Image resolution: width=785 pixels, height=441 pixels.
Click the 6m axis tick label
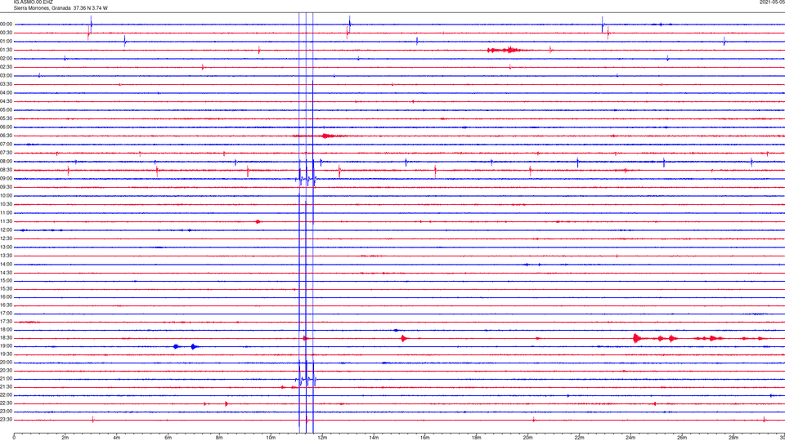(x=168, y=438)
